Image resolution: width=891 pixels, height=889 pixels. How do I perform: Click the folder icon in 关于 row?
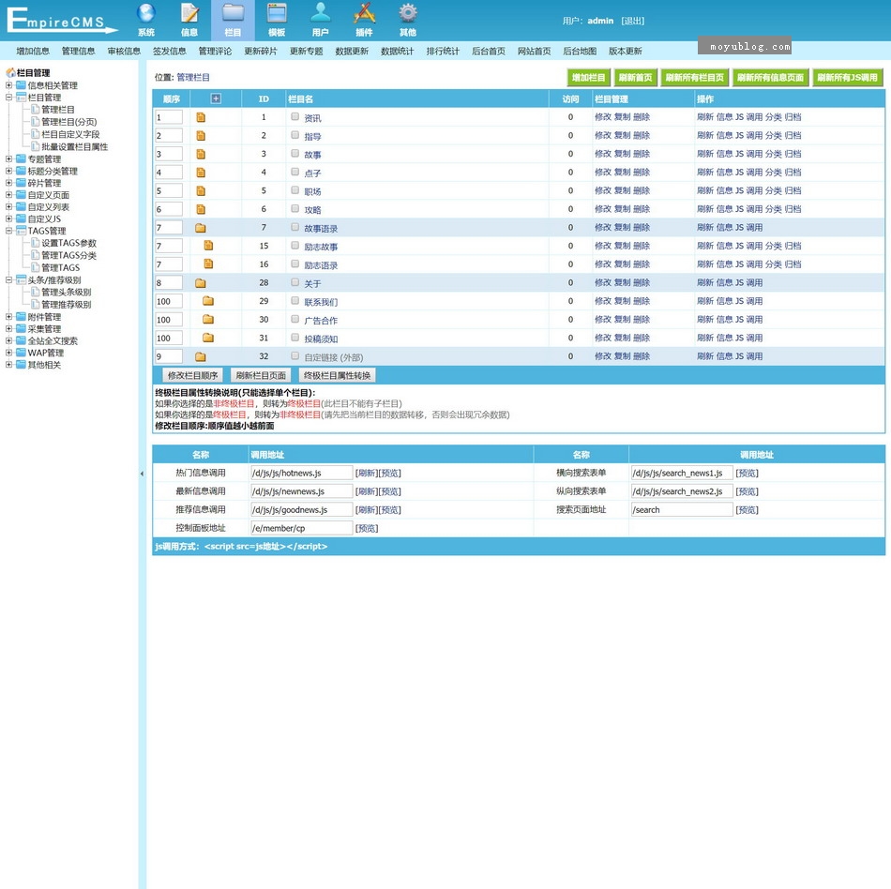201,283
